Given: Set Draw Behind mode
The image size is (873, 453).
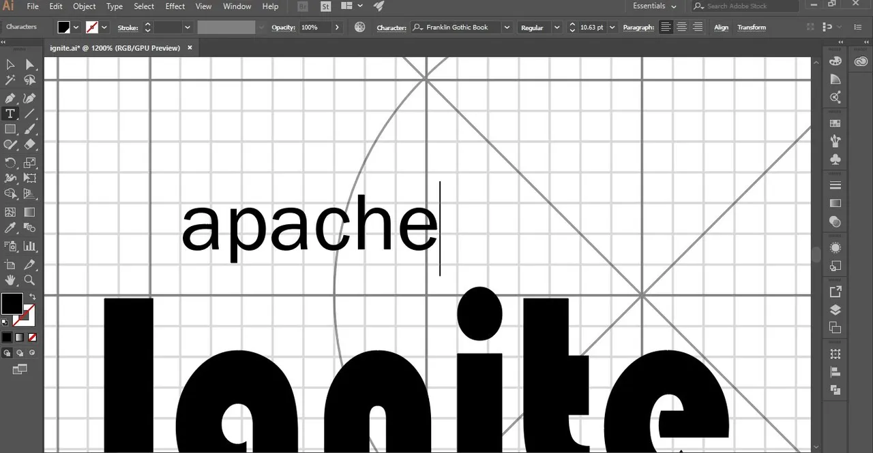Looking at the screenshot, I should click(x=20, y=353).
